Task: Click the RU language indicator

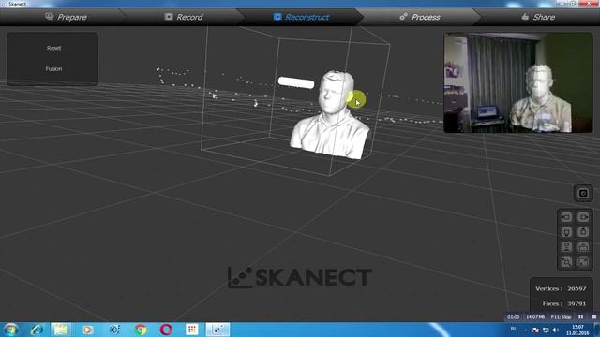Action: tap(514, 329)
